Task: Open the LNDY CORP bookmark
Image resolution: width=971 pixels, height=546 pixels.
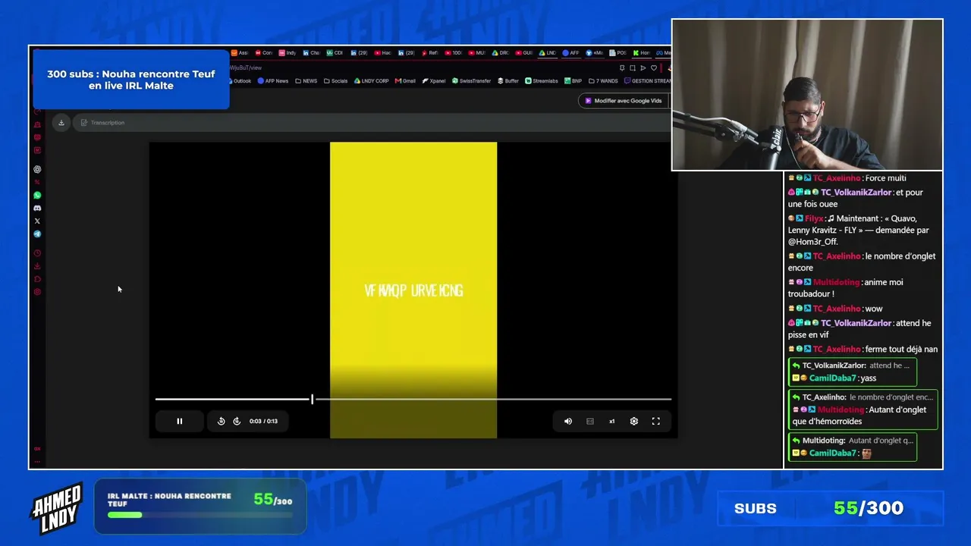Action: [x=372, y=81]
